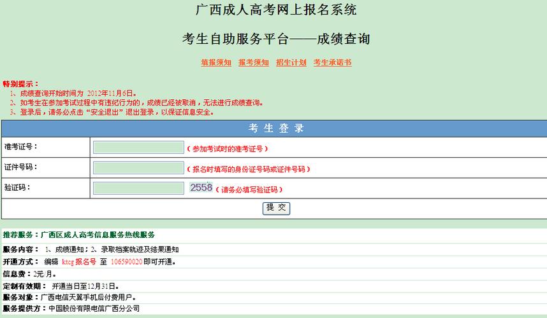Submit the form with 提交 button
This screenshot has width=547, height=318.
(276, 208)
